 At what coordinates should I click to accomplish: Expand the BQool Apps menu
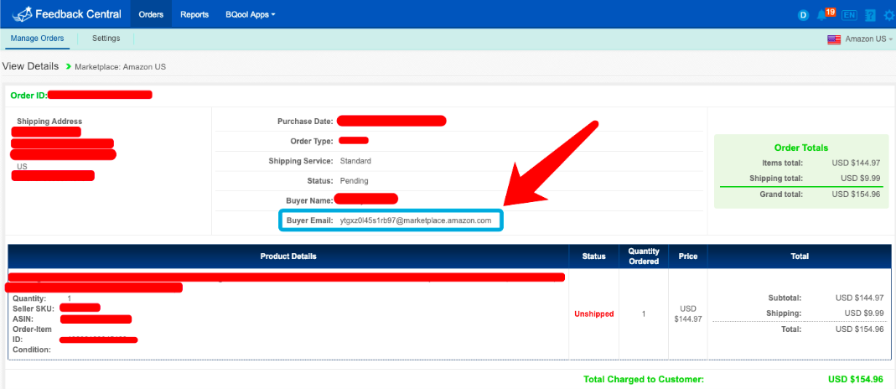[251, 15]
